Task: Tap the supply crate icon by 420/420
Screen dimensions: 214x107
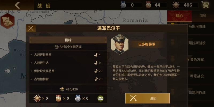Action: (62, 89)
